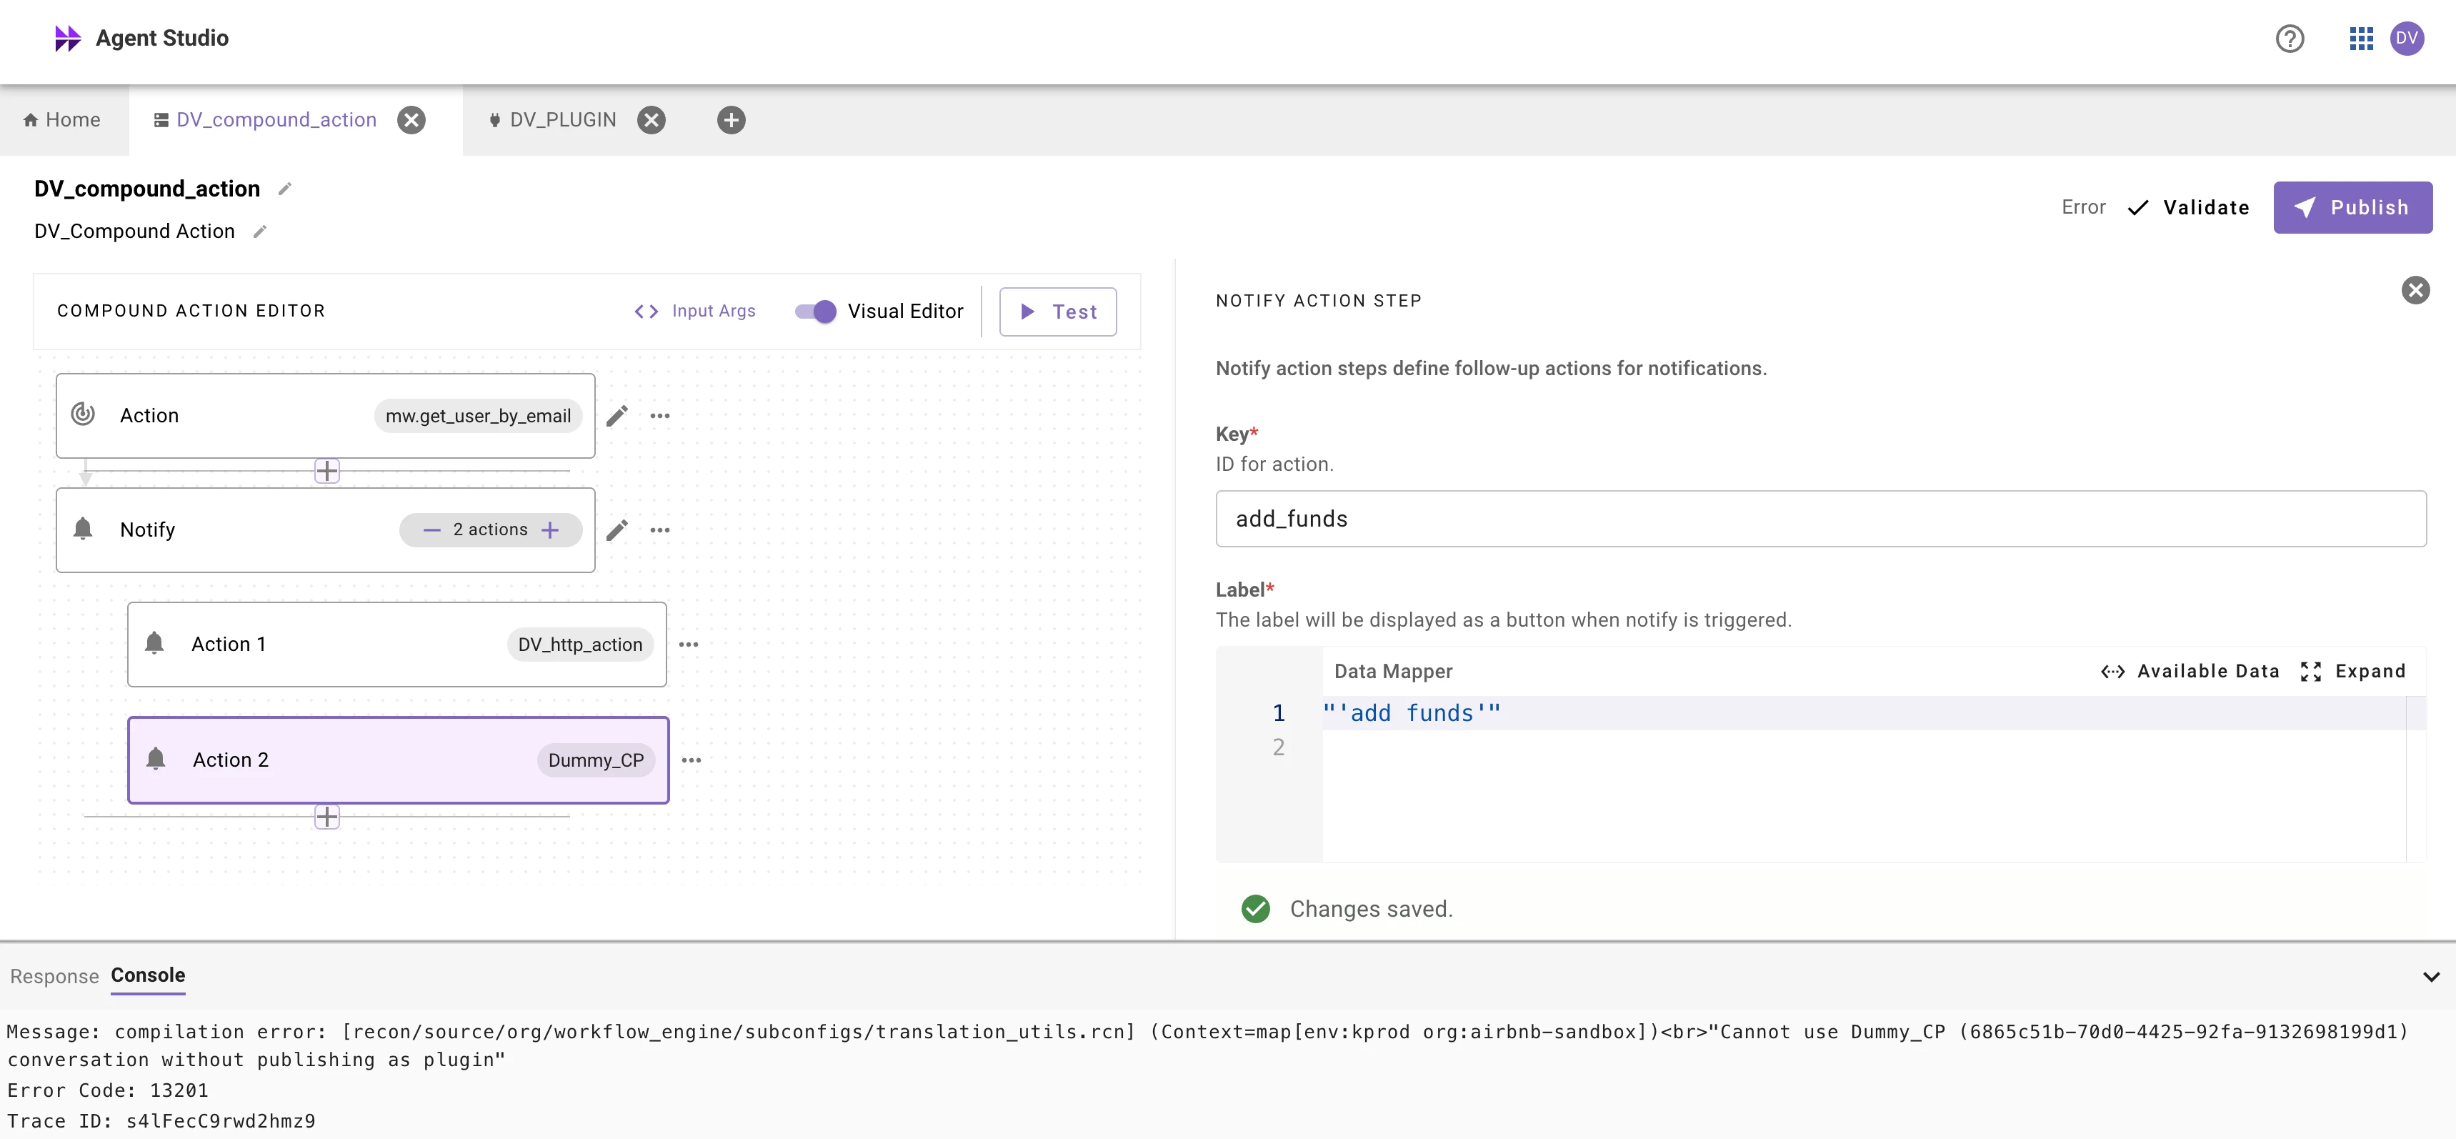
Task: Expand the Data Mapper editor
Action: coord(2353,672)
